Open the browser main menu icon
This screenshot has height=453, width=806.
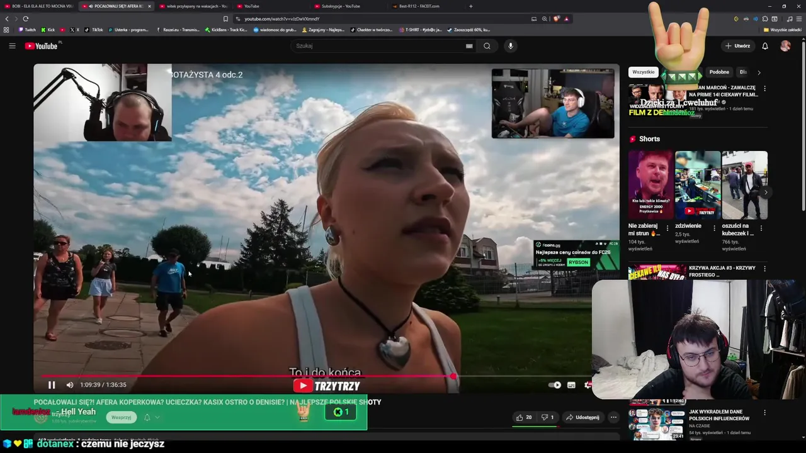(799, 19)
